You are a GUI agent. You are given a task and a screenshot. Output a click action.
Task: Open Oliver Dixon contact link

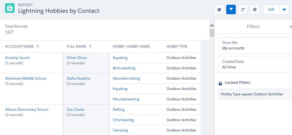pos(77,58)
